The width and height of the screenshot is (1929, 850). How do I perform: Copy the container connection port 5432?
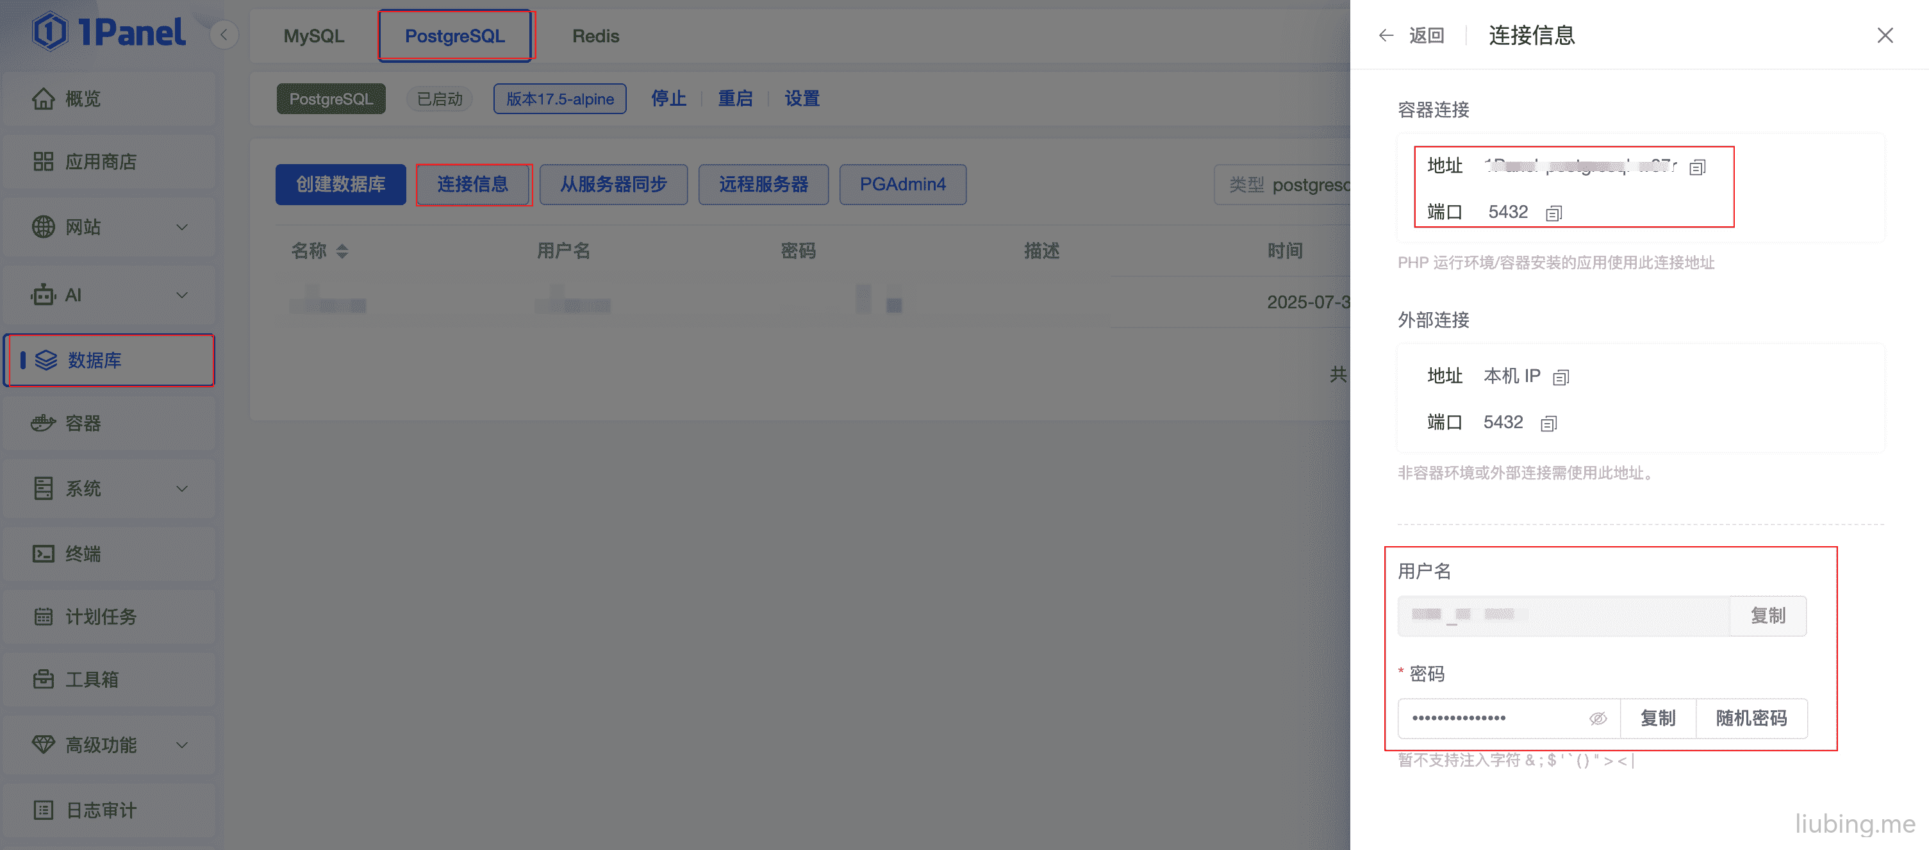click(1553, 213)
